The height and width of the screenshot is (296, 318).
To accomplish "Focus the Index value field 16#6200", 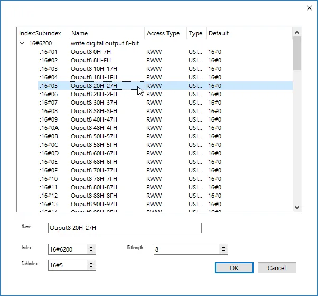I will point(68,249).
